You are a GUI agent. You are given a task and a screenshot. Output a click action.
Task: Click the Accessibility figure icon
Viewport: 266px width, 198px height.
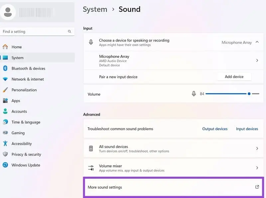point(5,144)
